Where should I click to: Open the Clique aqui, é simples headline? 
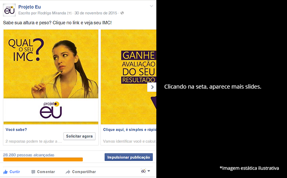click(129, 129)
